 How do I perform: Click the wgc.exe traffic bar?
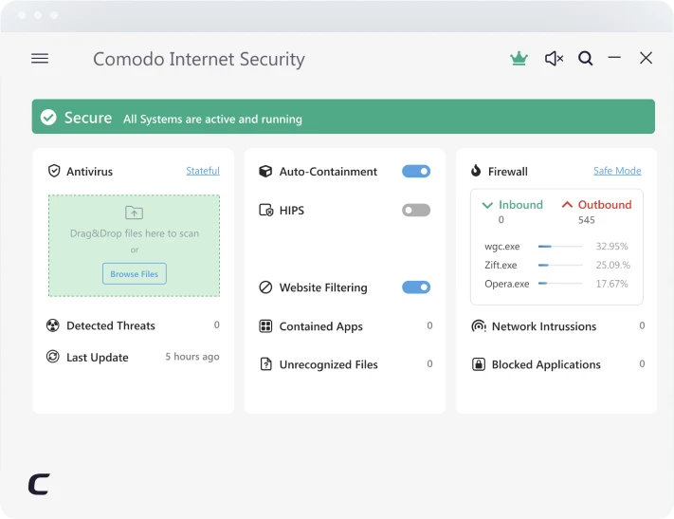pos(560,247)
